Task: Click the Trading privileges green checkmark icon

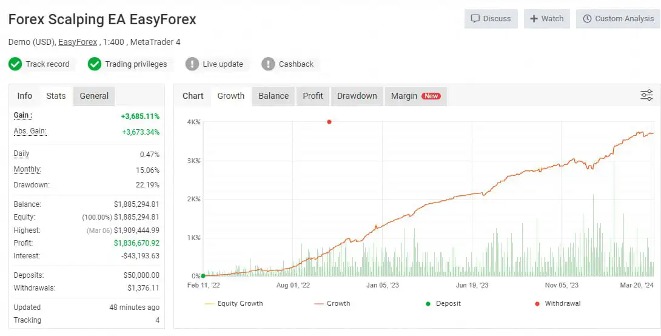Action: click(94, 64)
